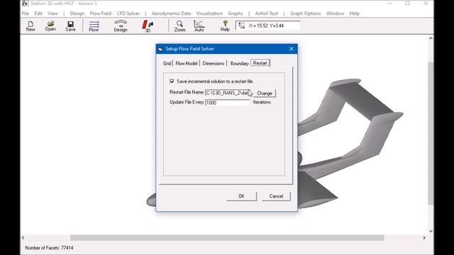The image size is (454, 255).
Task: Switch to the 3D view icon
Action: coord(148,26)
